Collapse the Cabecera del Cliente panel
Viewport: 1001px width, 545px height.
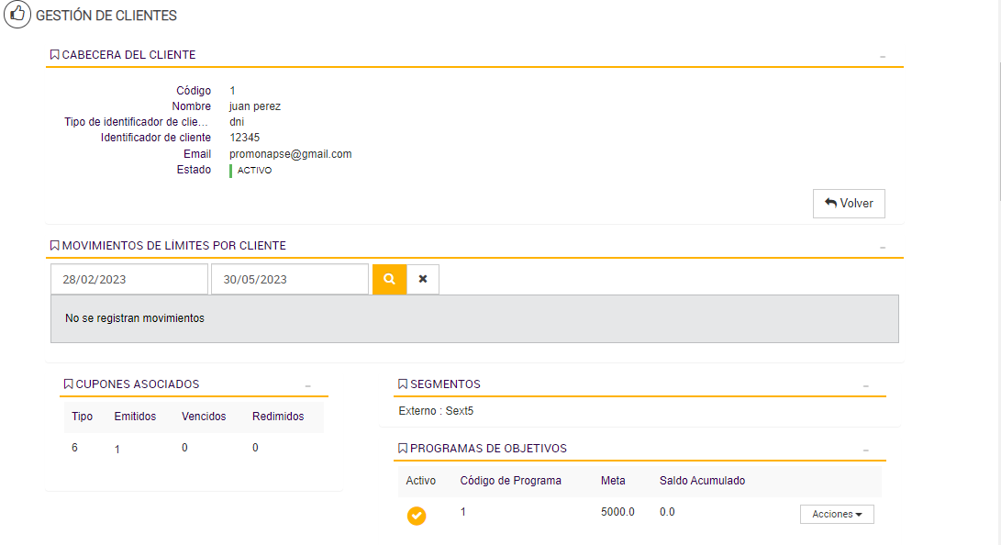pos(883,57)
